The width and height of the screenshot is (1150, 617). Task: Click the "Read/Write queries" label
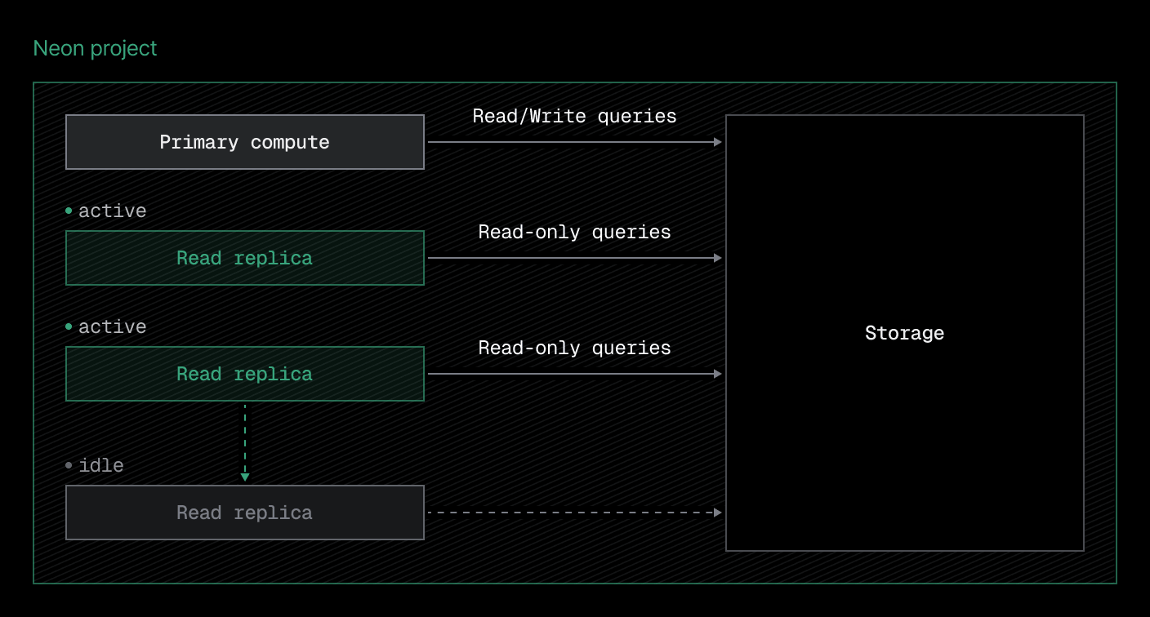[574, 116]
